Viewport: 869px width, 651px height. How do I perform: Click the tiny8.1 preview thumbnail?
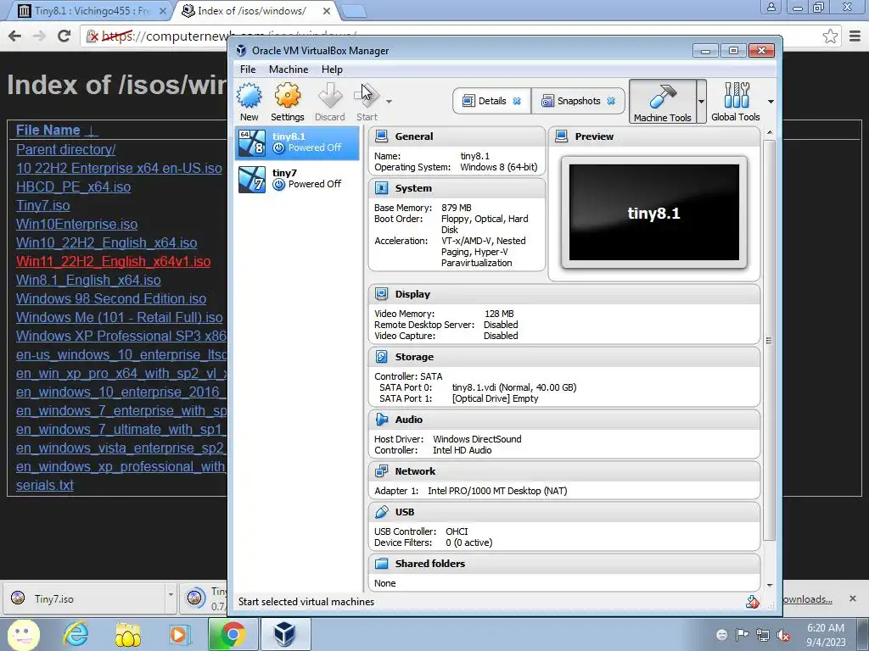coord(654,213)
